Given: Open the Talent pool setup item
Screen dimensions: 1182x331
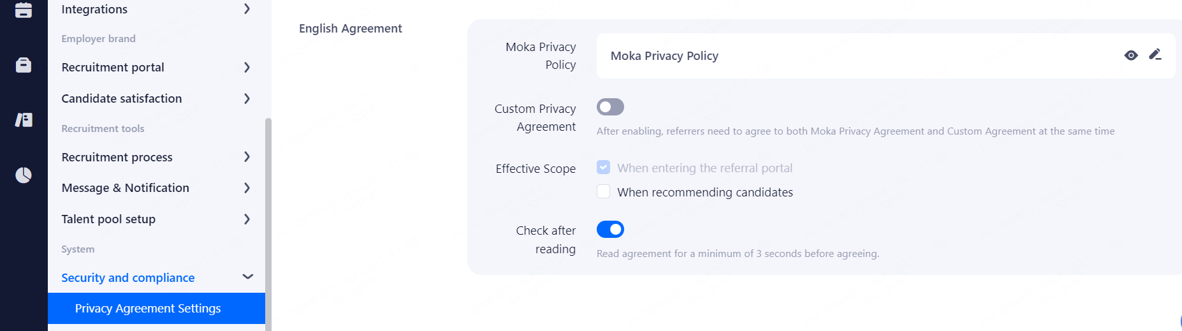Looking at the screenshot, I should tap(108, 219).
